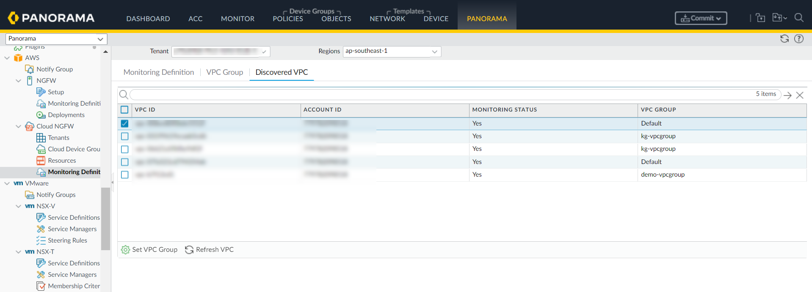Open the MONITOR top menu
Viewport: 812px width, 292px height.
point(238,19)
